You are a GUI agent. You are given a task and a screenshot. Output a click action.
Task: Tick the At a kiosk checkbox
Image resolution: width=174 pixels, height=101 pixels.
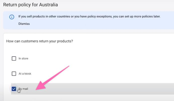click(14, 74)
